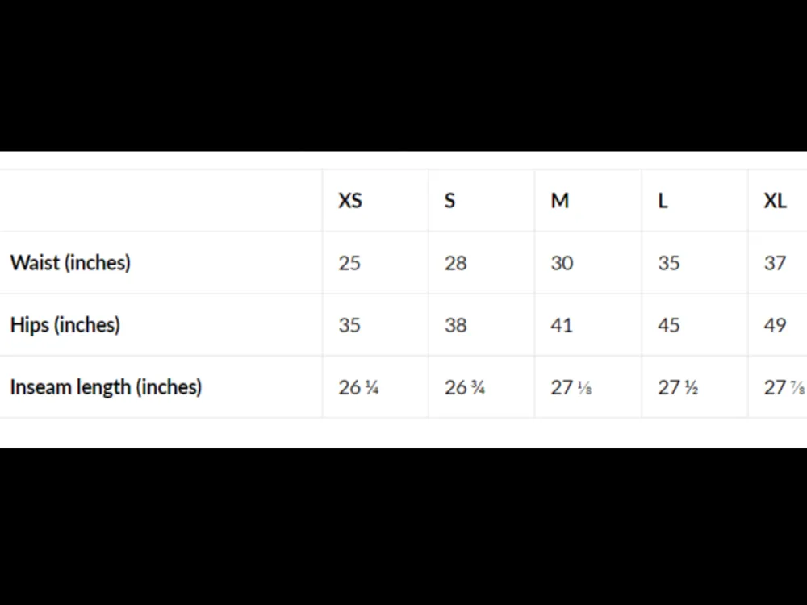Click the M size column header
807x605 pixels.
[x=560, y=201]
